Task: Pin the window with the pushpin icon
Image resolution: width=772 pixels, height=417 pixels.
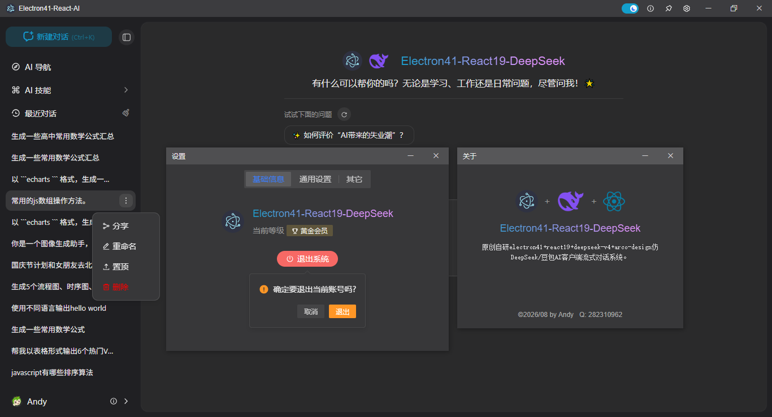Action: (x=669, y=8)
